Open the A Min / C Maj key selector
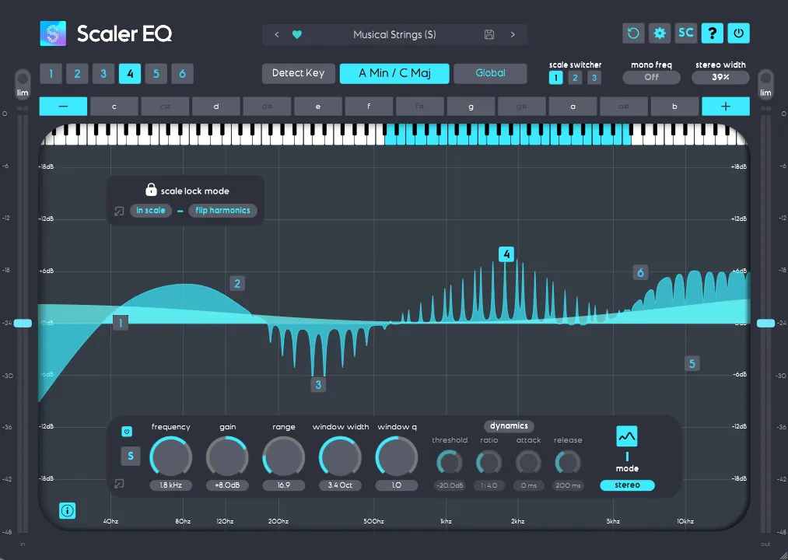The width and height of the screenshot is (788, 560). click(394, 73)
